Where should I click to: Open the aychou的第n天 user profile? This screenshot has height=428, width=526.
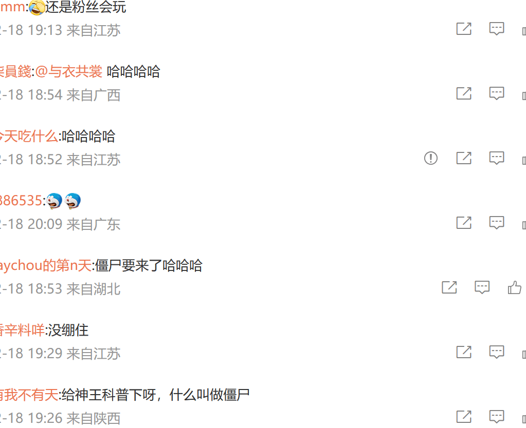tap(46, 265)
